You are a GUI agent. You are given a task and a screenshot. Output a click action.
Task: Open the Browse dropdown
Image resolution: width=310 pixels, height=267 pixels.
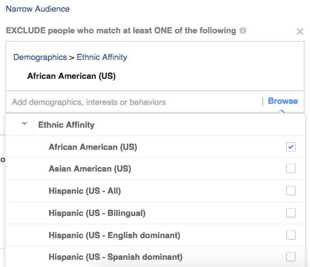coord(283,101)
